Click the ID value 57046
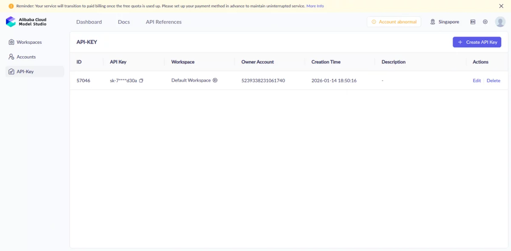The image size is (511, 251). [83, 80]
